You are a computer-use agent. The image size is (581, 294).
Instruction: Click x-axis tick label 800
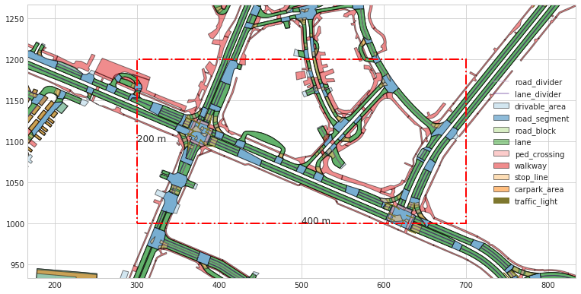pyautogui.click(x=548, y=285)
